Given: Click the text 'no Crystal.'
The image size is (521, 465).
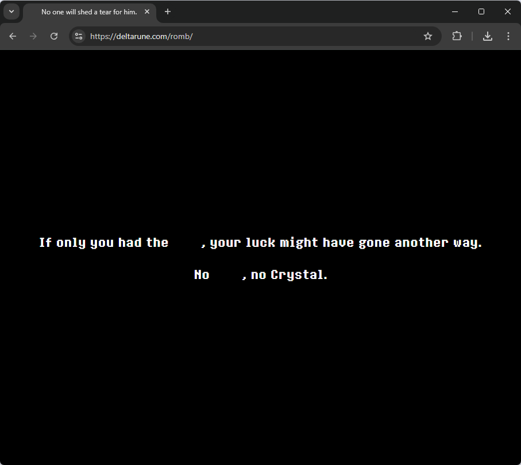Looking at the screenshot, I should click(289, 274).
